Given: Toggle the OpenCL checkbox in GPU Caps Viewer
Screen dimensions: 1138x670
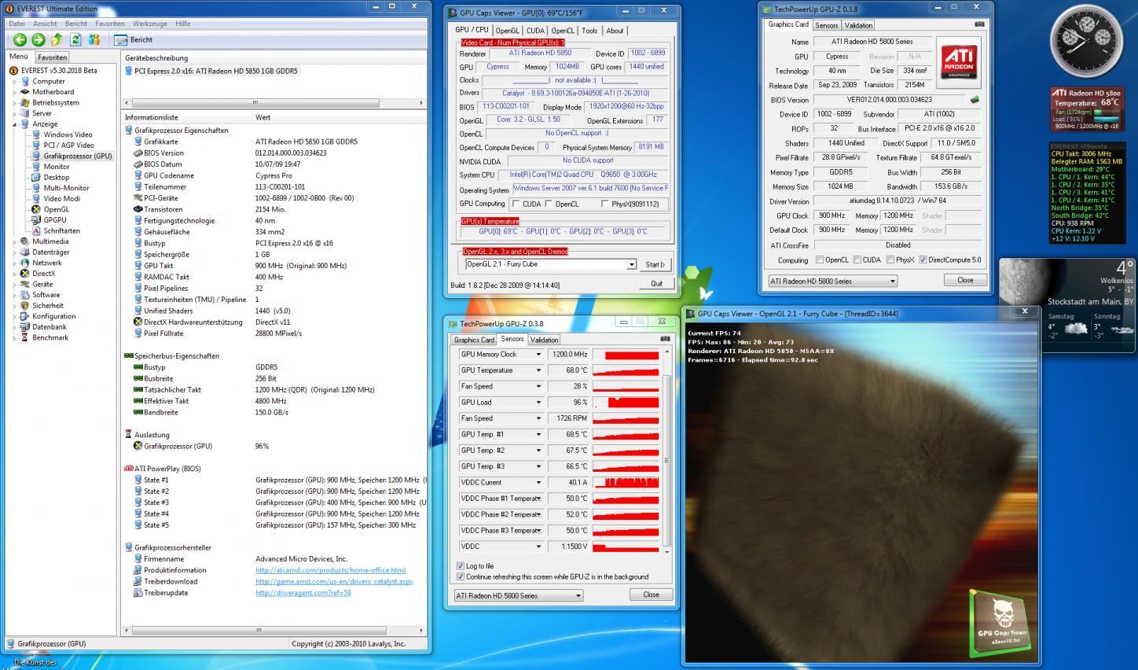Looking at the screenshot, I should (x=549, y=204).
